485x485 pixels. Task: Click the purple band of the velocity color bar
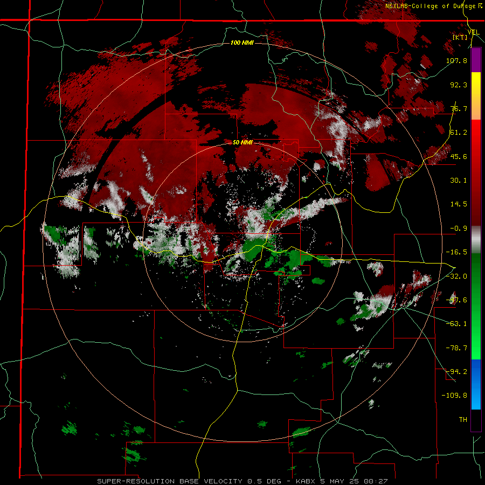click(x=476, y=60)
